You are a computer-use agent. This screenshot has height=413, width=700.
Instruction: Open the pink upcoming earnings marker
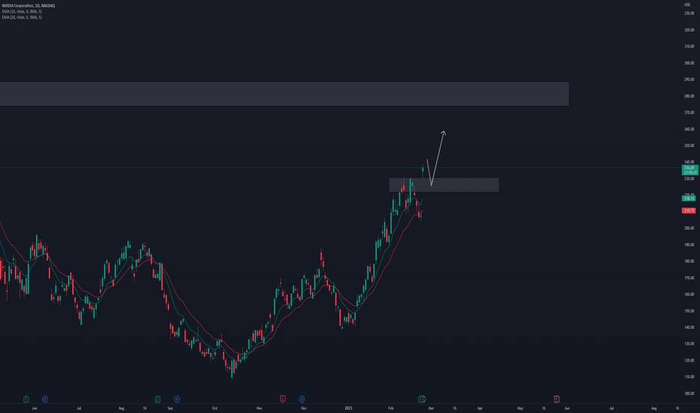(x=557, y=399)
